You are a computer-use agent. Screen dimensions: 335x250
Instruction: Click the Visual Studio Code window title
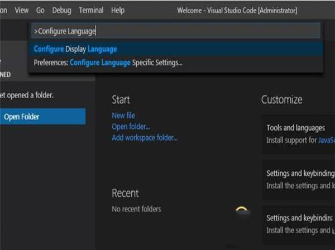click(237, 10)
